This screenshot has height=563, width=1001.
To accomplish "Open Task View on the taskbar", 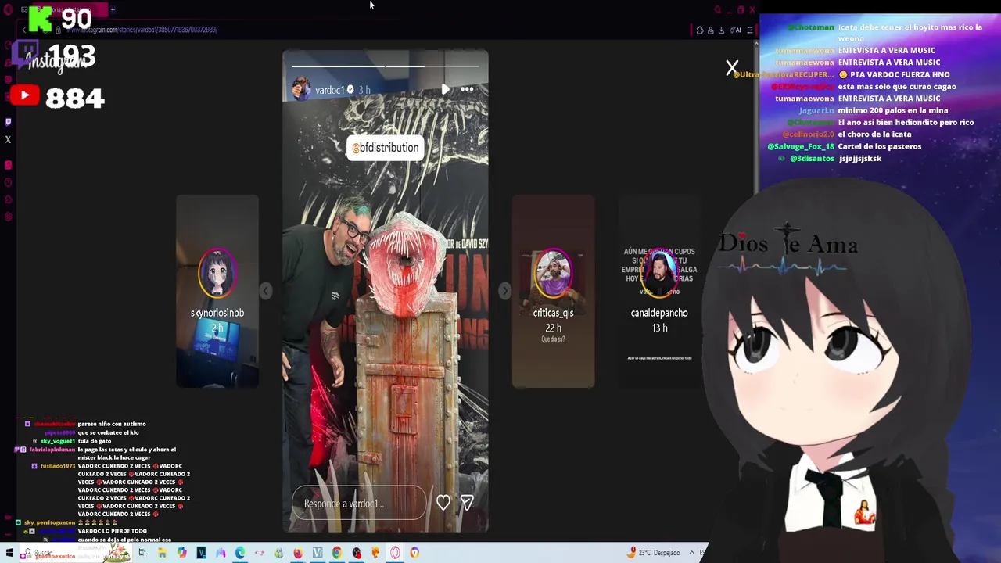I will 142,553.
